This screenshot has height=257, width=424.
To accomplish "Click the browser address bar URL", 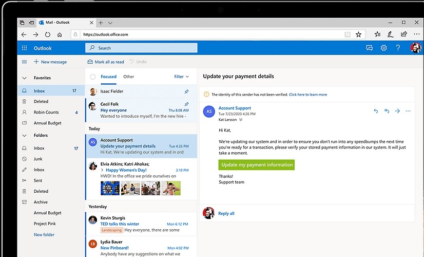I will point(106,34).
